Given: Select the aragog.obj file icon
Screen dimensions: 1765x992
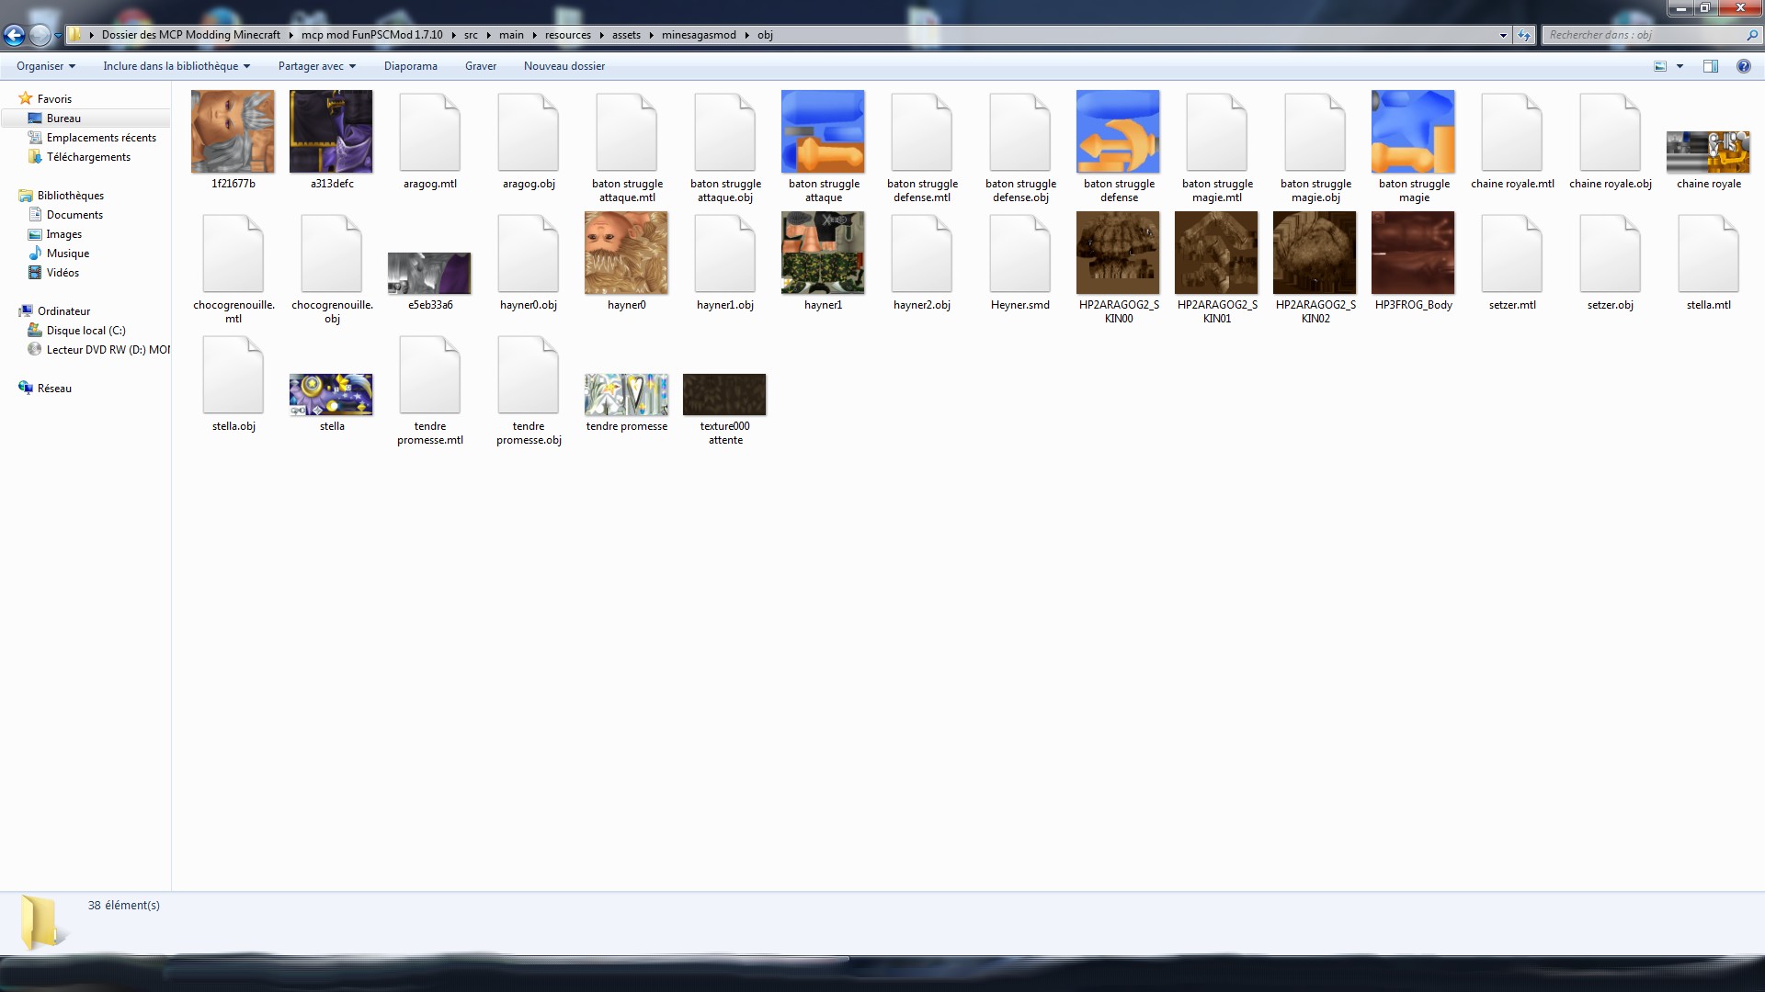Looking at the screenshot, I should point(529,133).
